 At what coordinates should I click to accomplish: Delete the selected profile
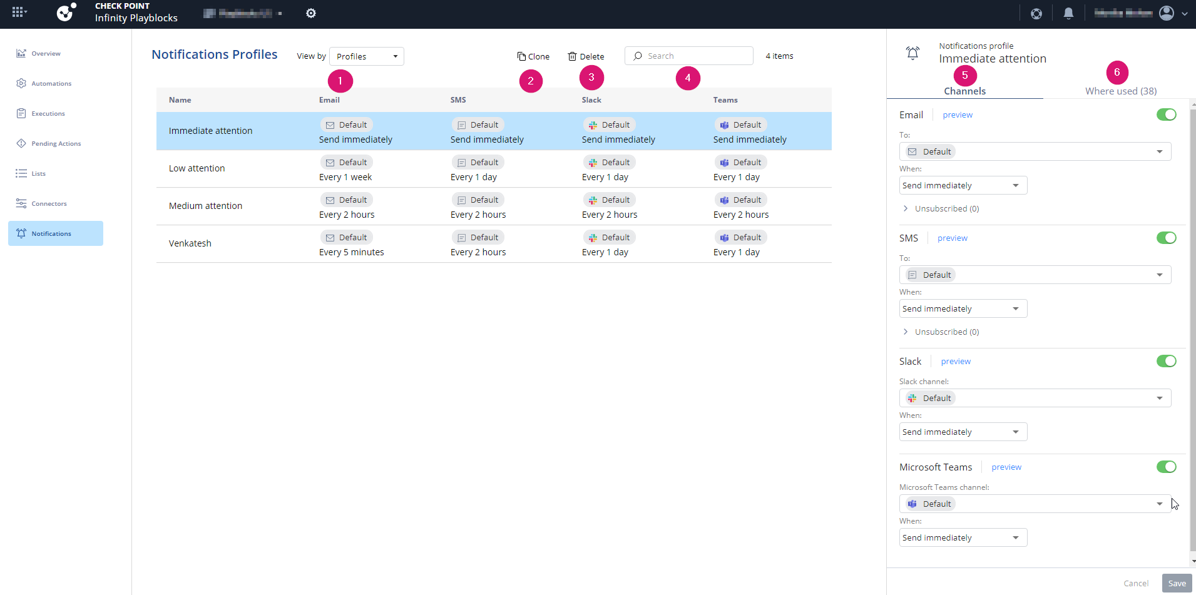tap(586, 56)
